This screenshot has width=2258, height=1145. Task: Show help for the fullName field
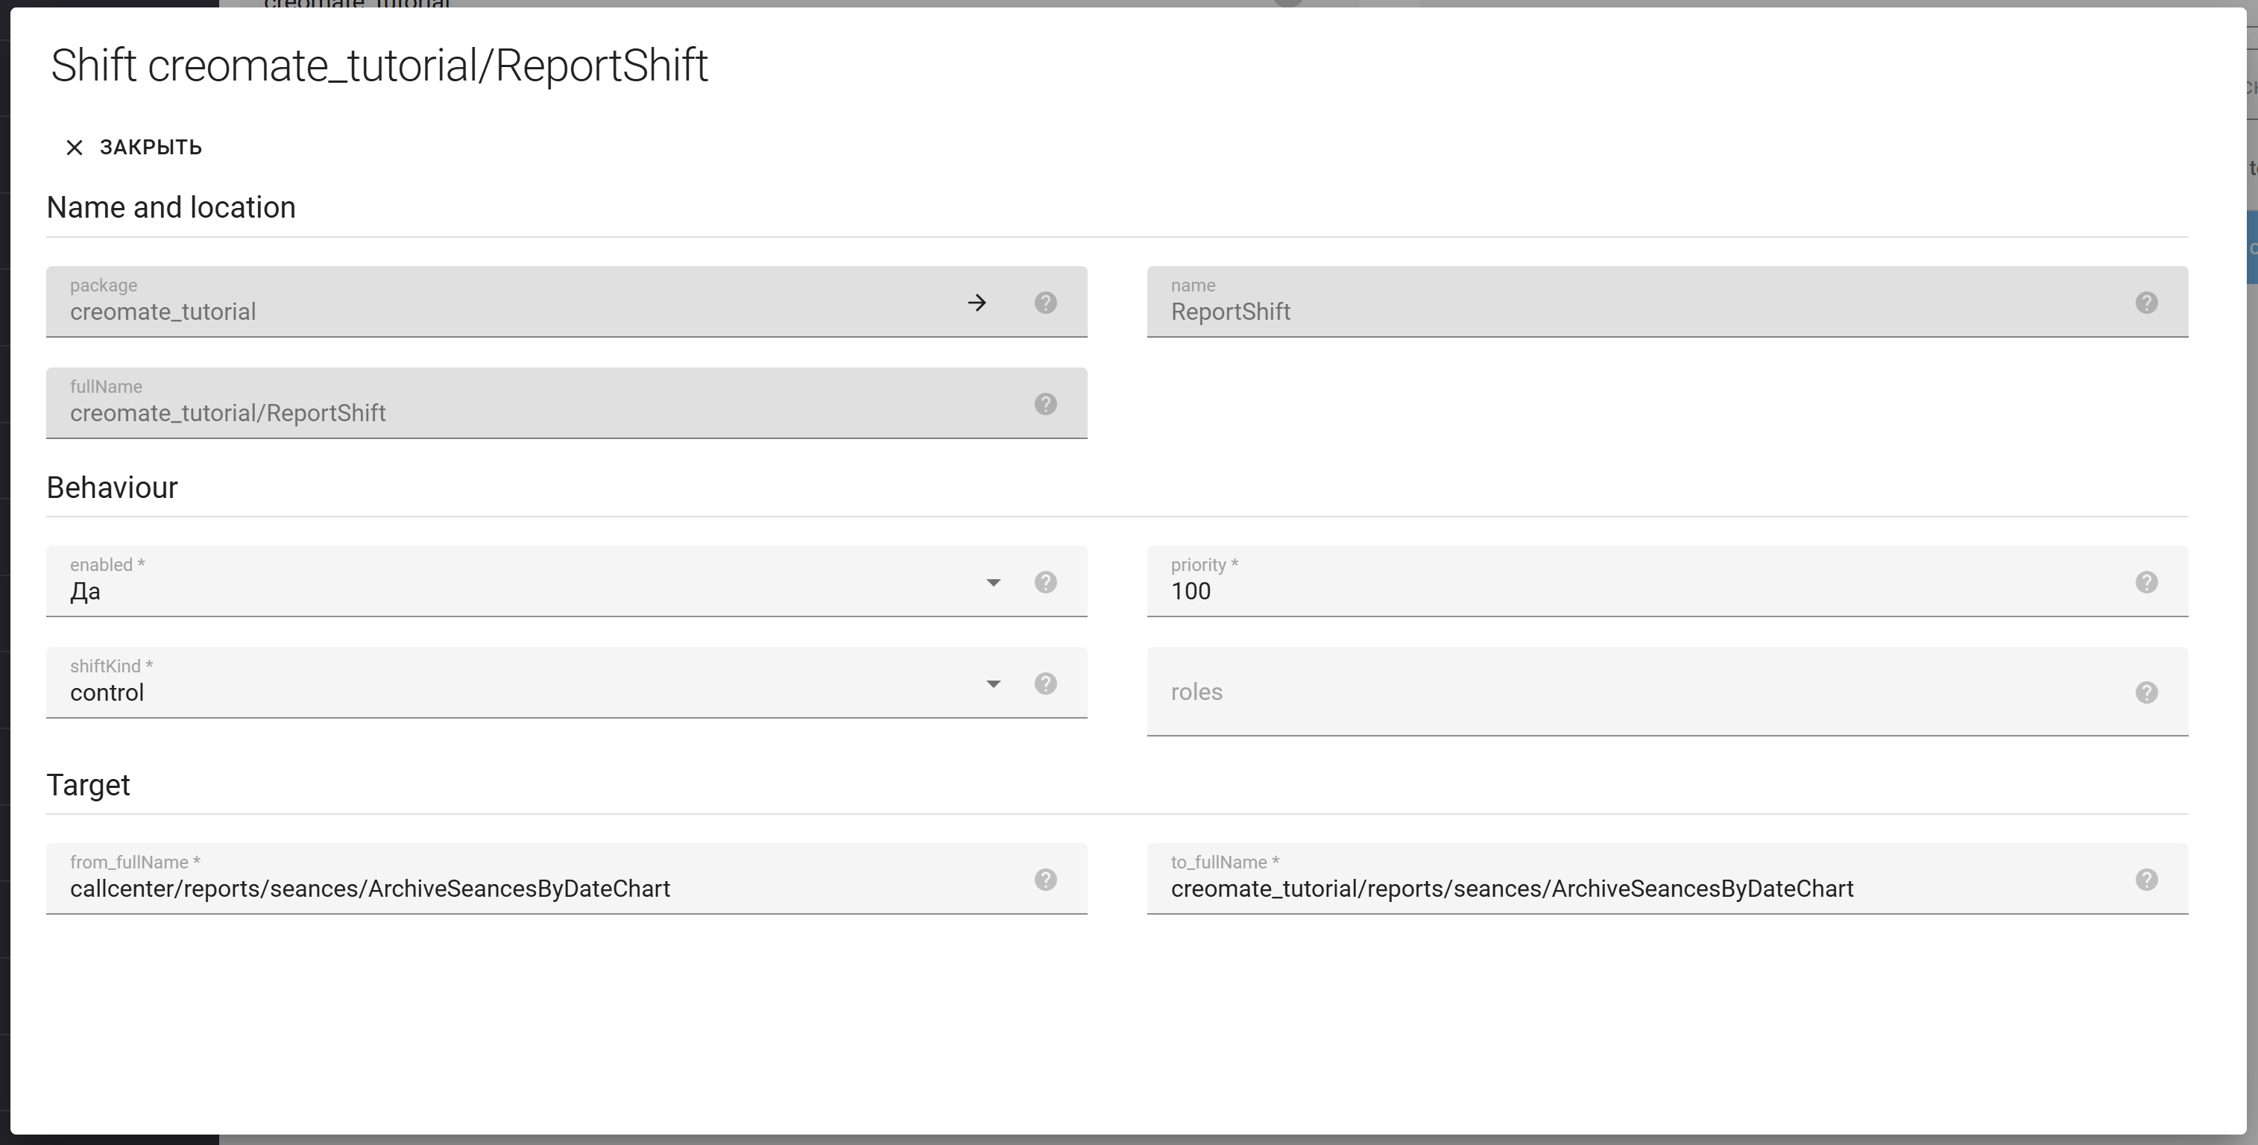[x=1045, y=404]
